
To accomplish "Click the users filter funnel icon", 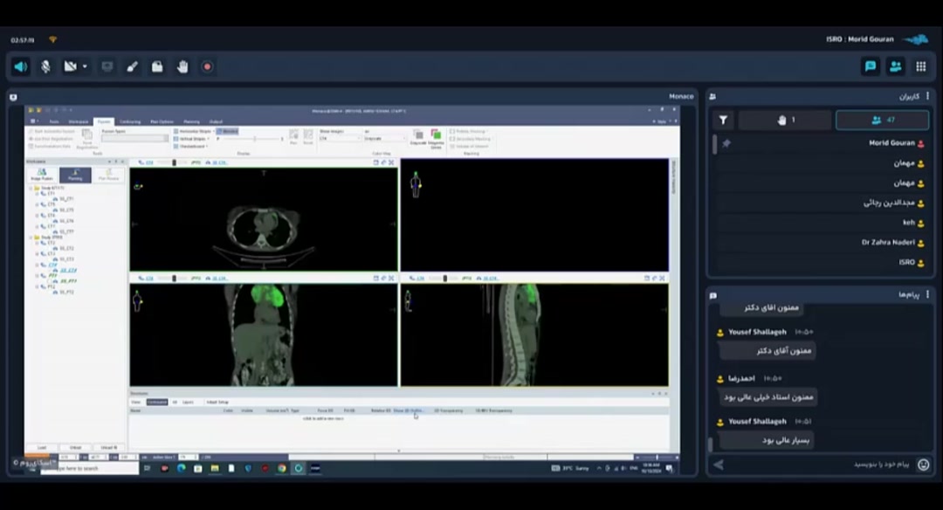I will 723,121.
